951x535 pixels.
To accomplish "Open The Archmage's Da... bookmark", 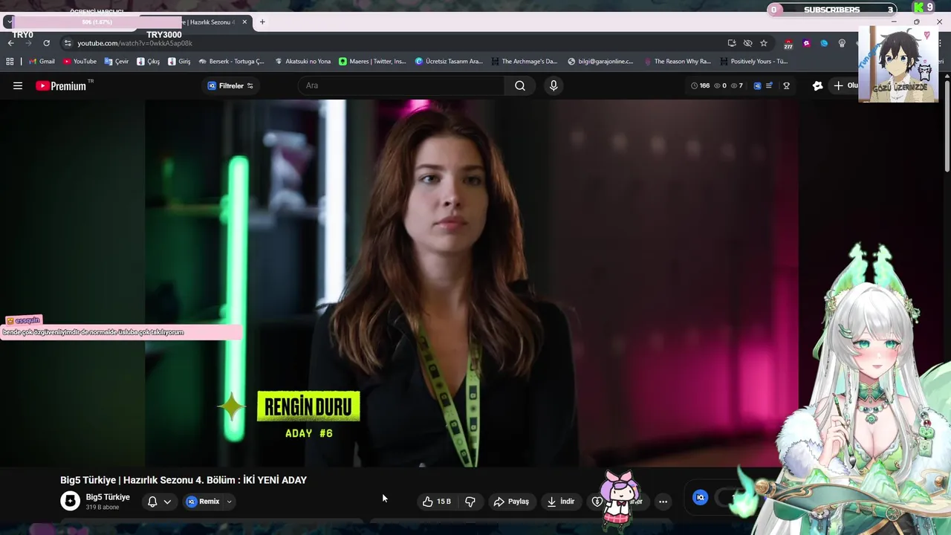I will click(523, 62).
